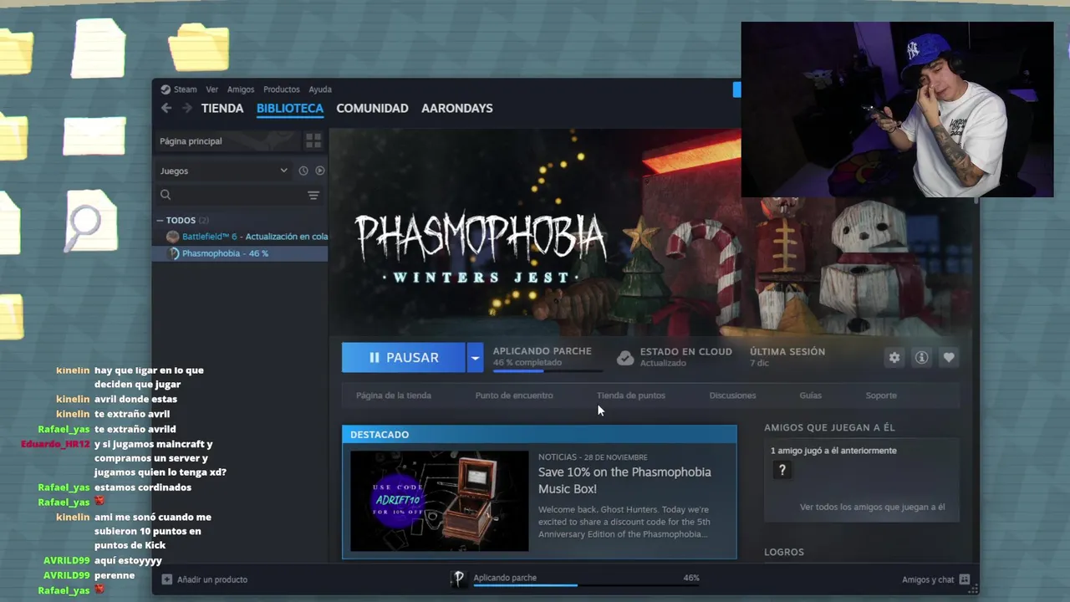
Task: Open Punto de encuentro link
Action: click(514, 395)
